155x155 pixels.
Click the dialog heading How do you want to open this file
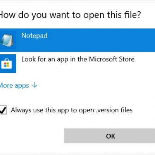pos(71,15)
